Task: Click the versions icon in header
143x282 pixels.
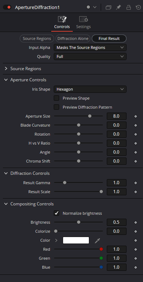Action: click(108, 7)
